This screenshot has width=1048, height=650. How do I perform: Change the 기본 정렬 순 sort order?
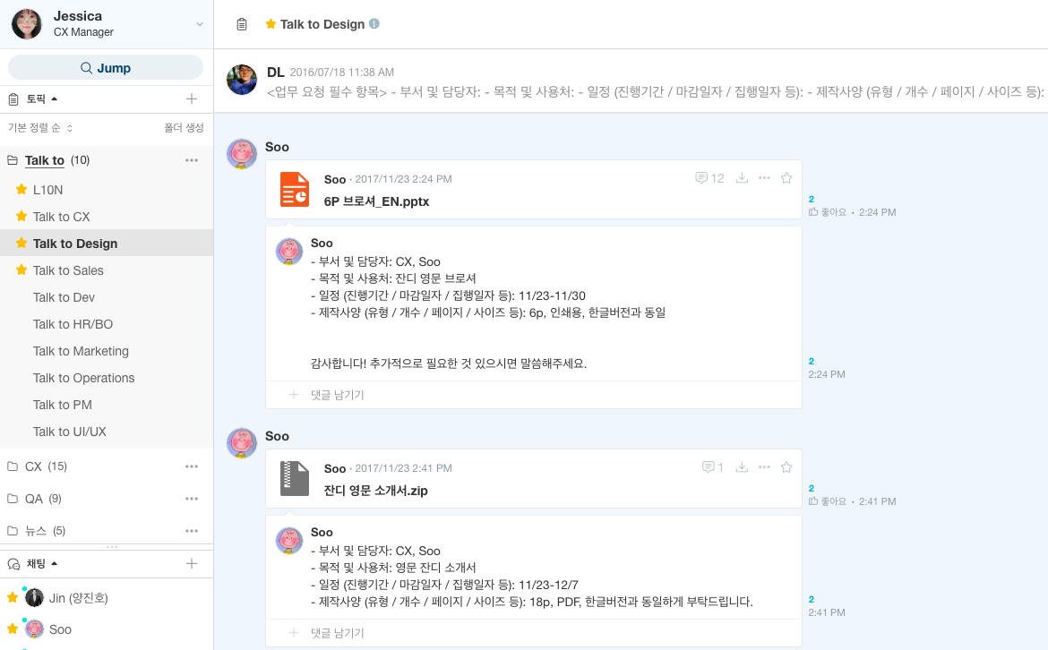click(40, 128)
